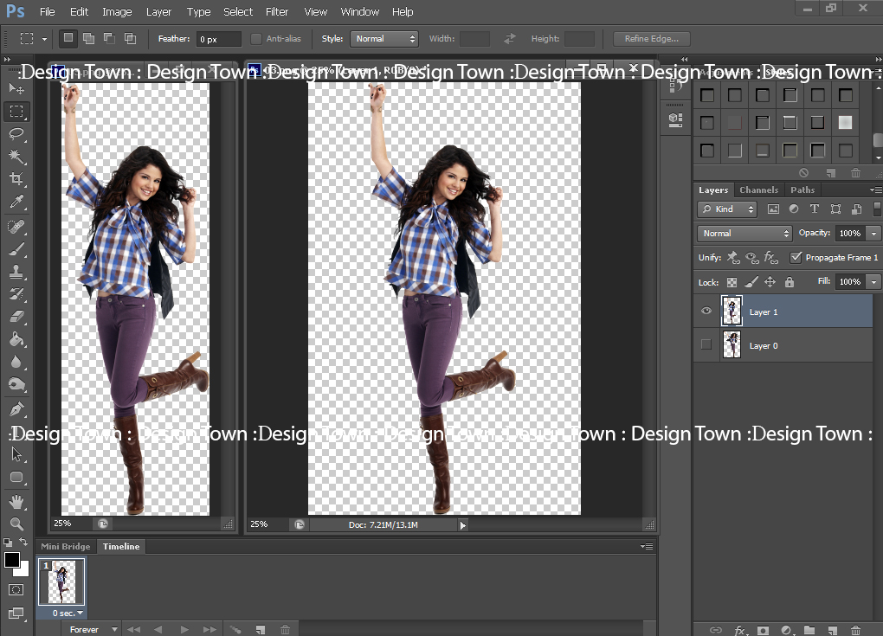Select the Pen tool
This screenshot has height=636, width=883.
point(16,408)
